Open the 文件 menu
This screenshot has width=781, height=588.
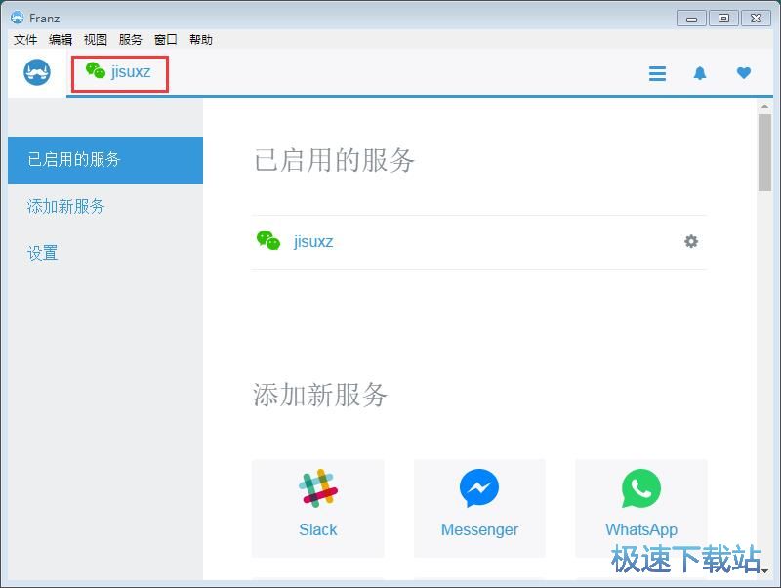(25, 39)
